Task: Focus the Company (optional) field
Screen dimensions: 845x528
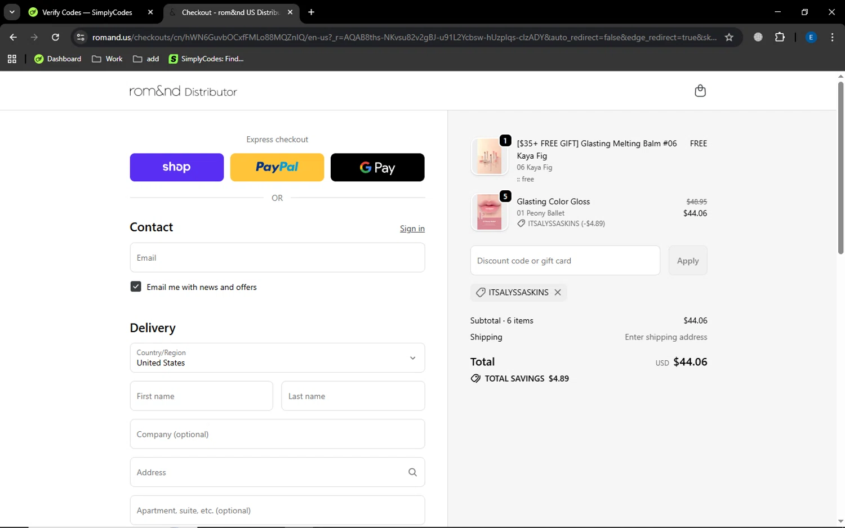Action: click(x=277, y=434)
